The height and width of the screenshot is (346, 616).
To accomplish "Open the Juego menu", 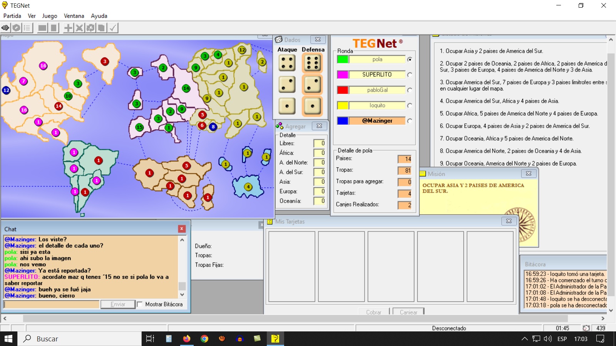I will click(x=50, y=16).
